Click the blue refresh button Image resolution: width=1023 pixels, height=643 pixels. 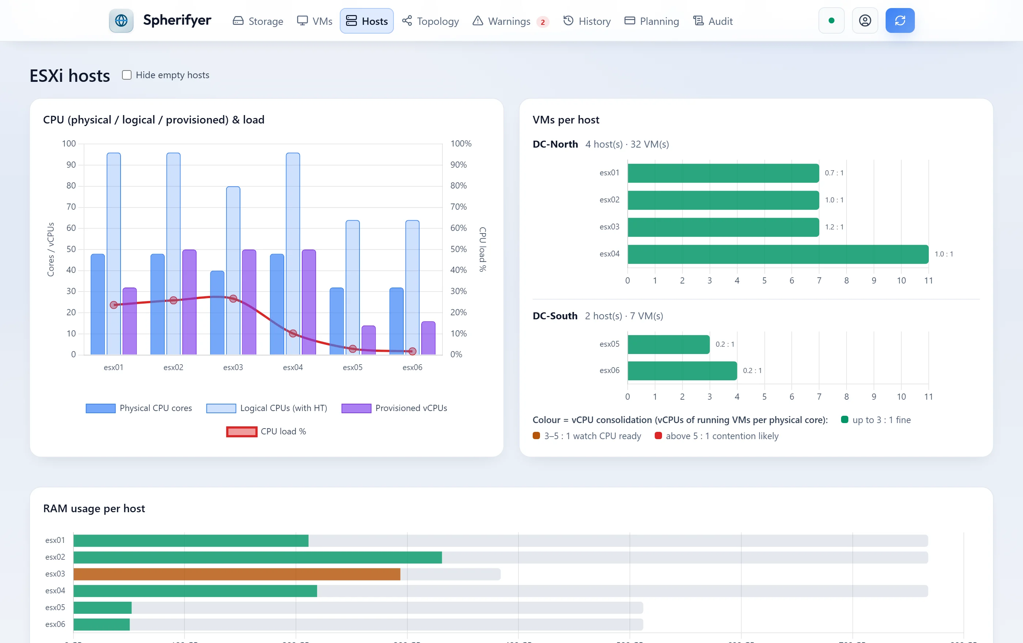(900, 20)
